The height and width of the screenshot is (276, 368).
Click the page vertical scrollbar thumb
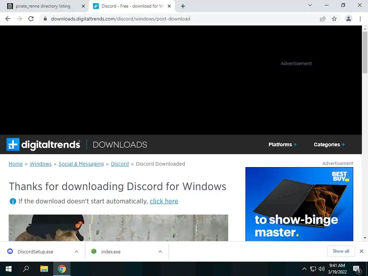point(365,52)
